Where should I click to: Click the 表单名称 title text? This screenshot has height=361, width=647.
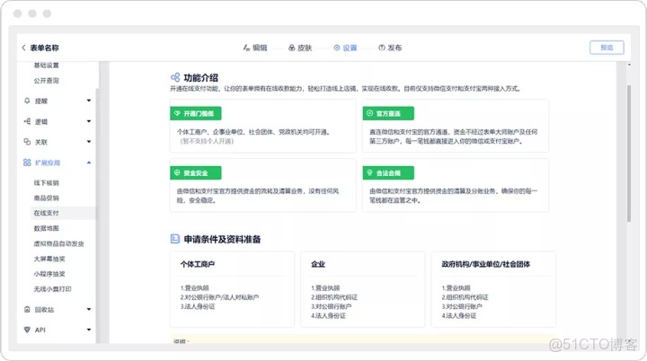click(x=44, y=48)
